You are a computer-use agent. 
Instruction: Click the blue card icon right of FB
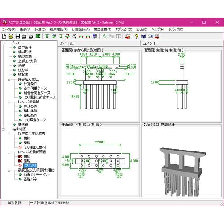point(150,36)
